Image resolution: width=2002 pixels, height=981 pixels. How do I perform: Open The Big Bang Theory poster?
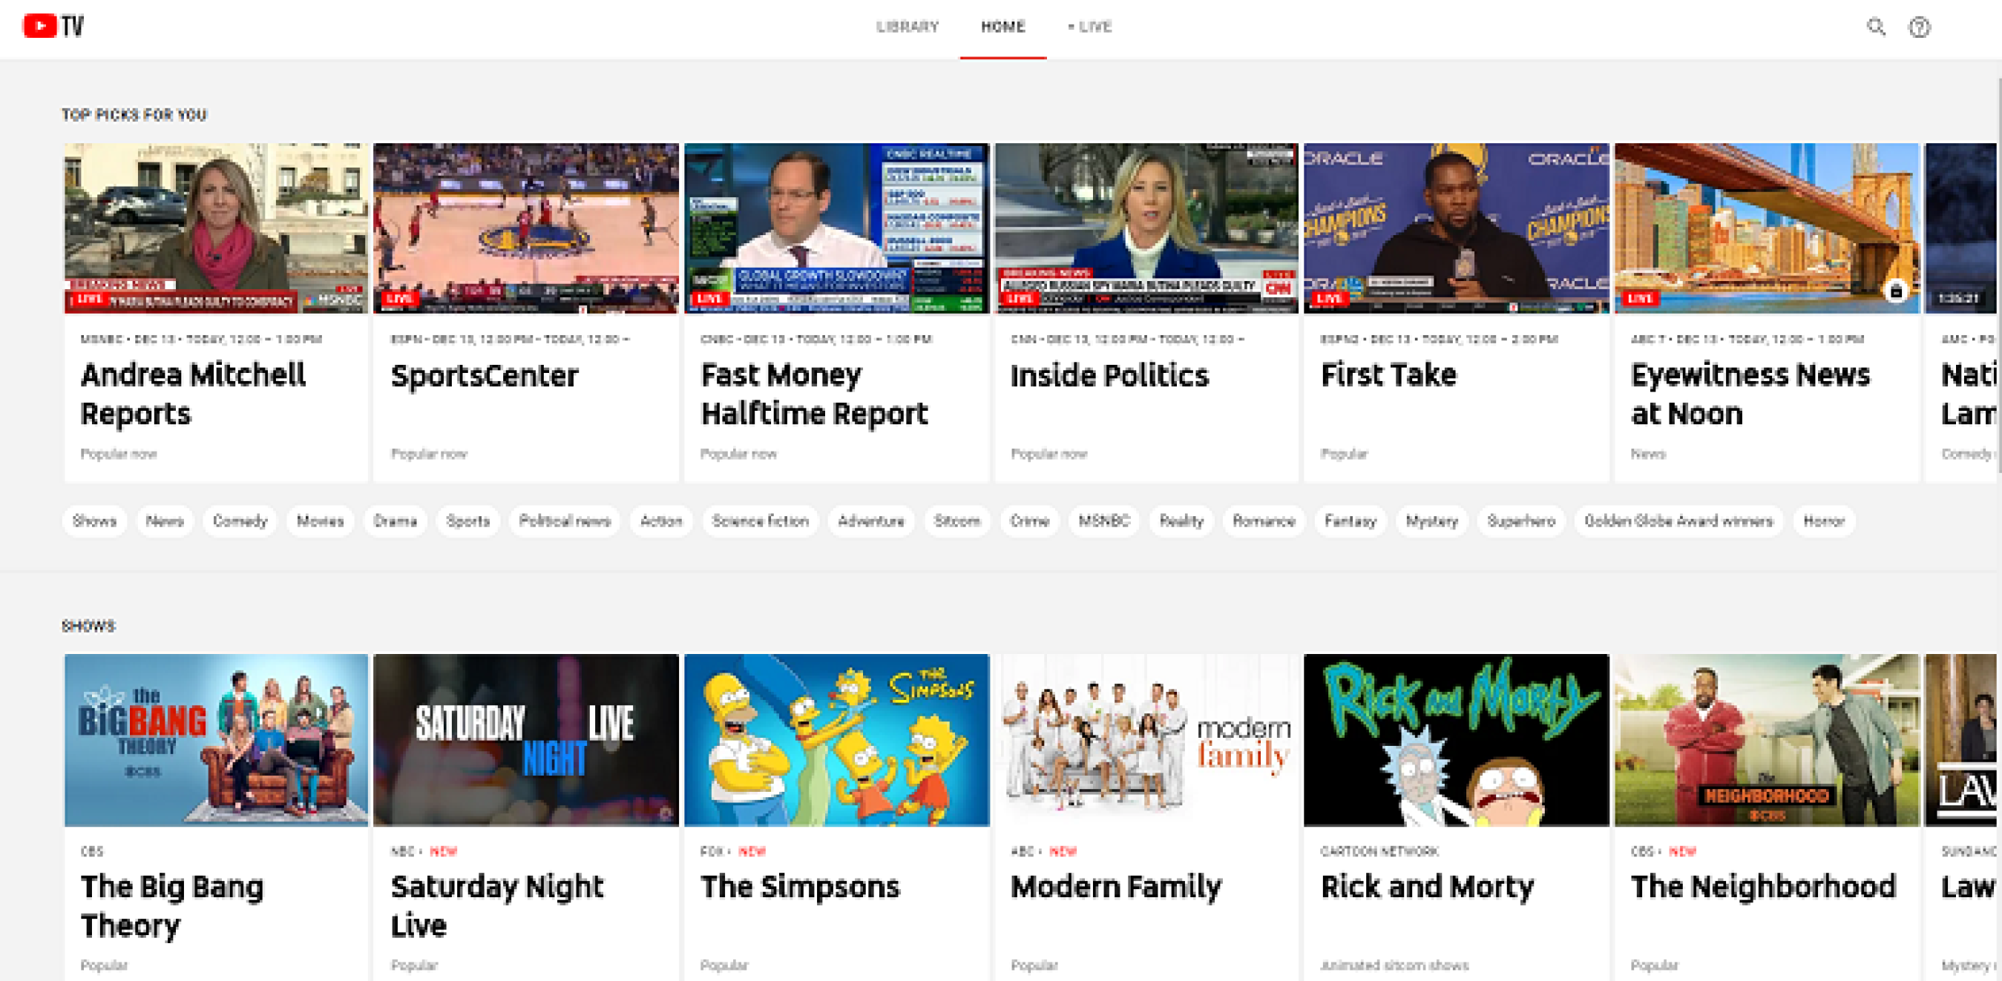(x=216, y=740)
